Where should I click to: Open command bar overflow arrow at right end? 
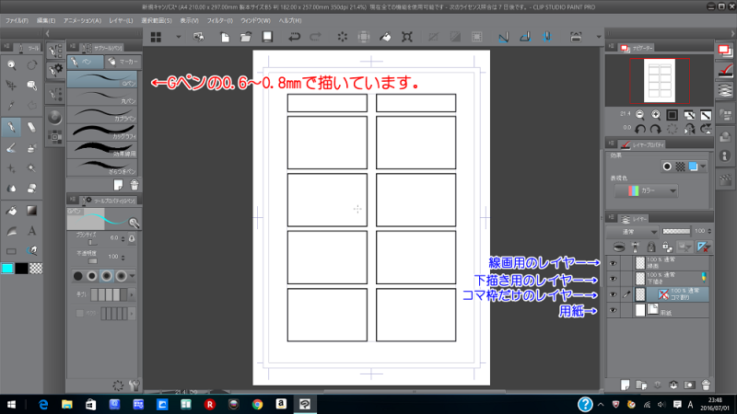(x=598, y=37)
